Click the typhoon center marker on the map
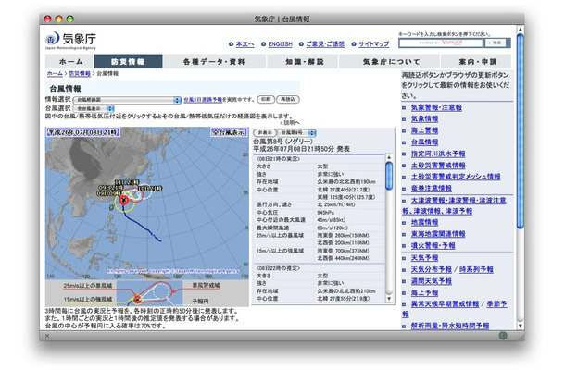The width and height of the screenshot is (565, 370). [x=124, y=198]
